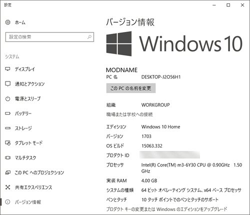Click the Tablet mode icon
Screen dimensions: 250x215
pyautogui.click(x=7, y=143)
